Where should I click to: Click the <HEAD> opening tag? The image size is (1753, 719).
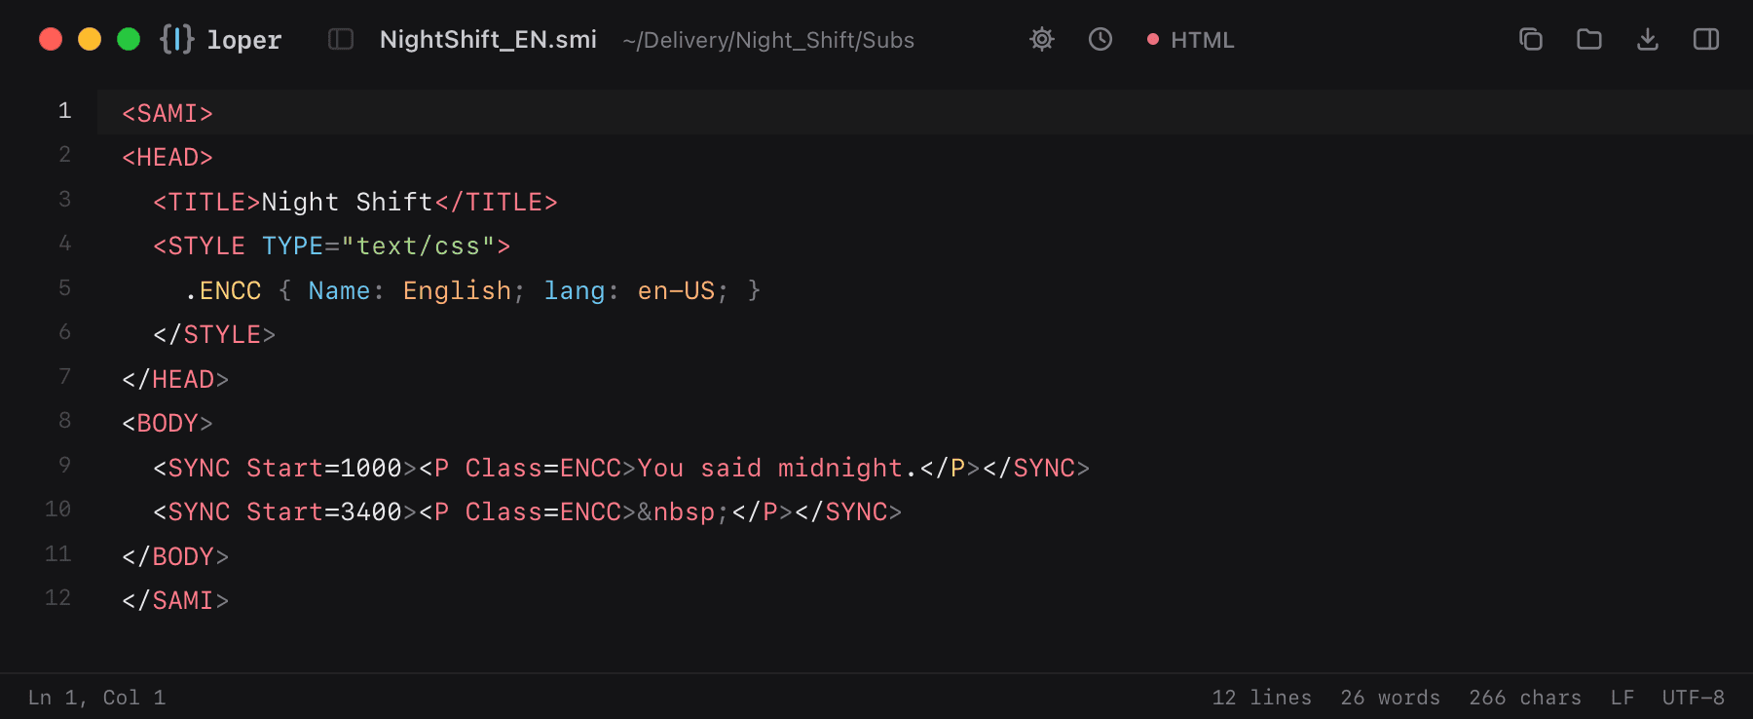(x=168, y=158)
